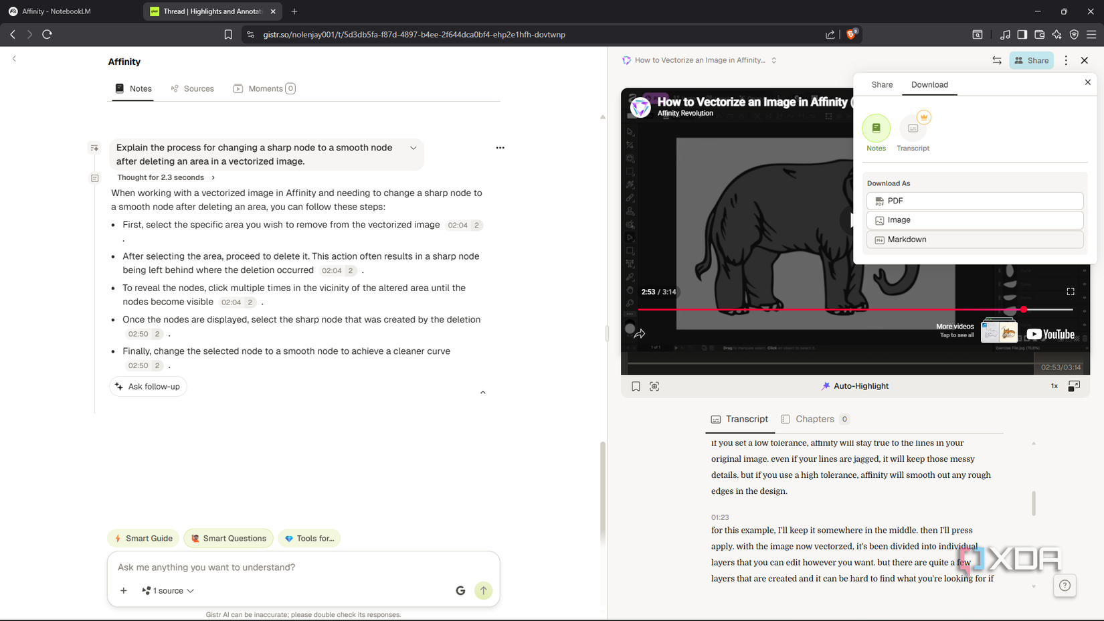Expand the '1 source' selector
This screenshot has width=1104, height=621.
click(x=167, y=590)
